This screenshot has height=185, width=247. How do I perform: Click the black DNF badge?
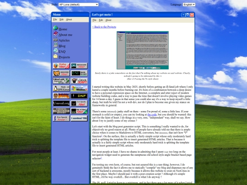tap(79, 96)
